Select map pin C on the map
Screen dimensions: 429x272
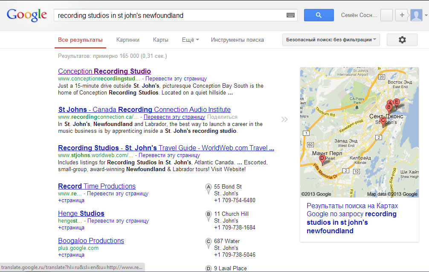click(383, 121)
